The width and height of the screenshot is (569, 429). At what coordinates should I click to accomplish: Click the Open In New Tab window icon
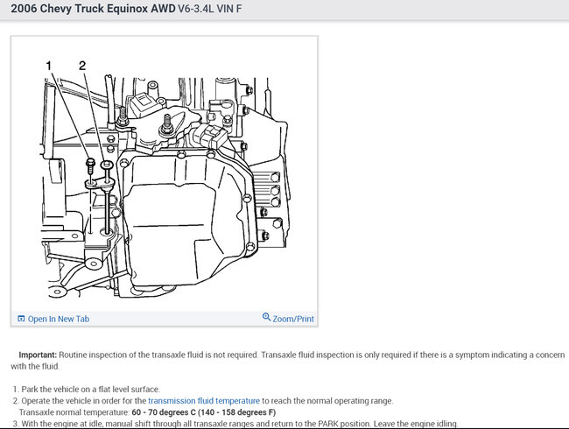(x=21, y=319)
